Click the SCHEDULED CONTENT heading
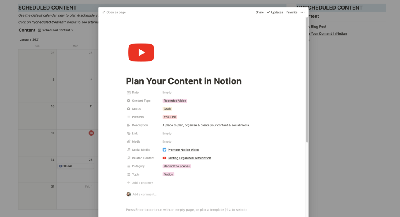Screen dimensions: 400x217 (47, 8)
